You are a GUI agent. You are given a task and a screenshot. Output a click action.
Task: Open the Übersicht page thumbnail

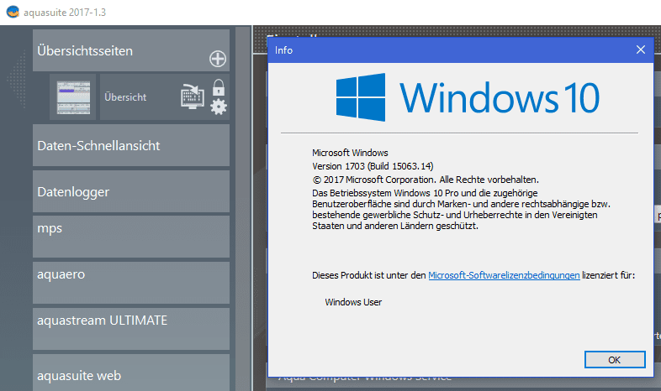tap(73, 97)
